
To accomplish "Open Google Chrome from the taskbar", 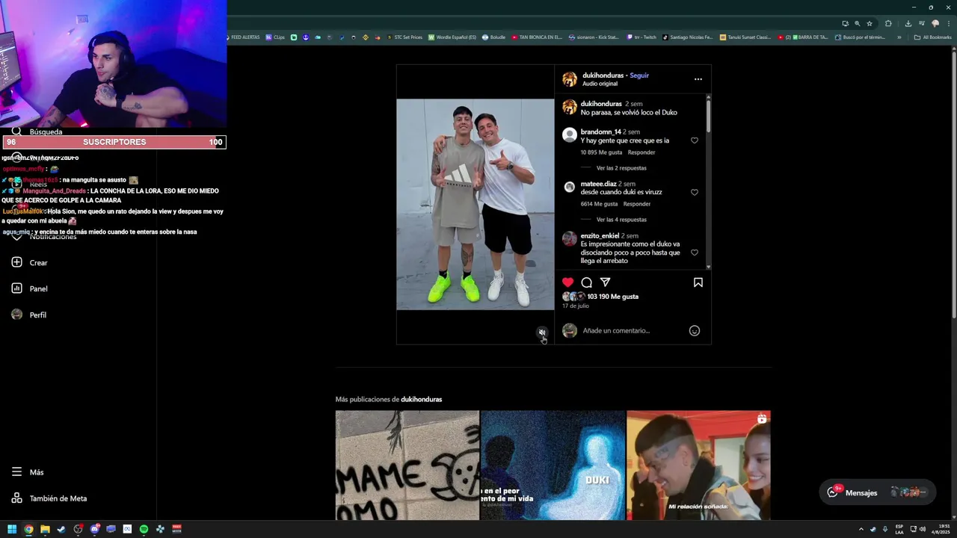I will click(28, 529).
